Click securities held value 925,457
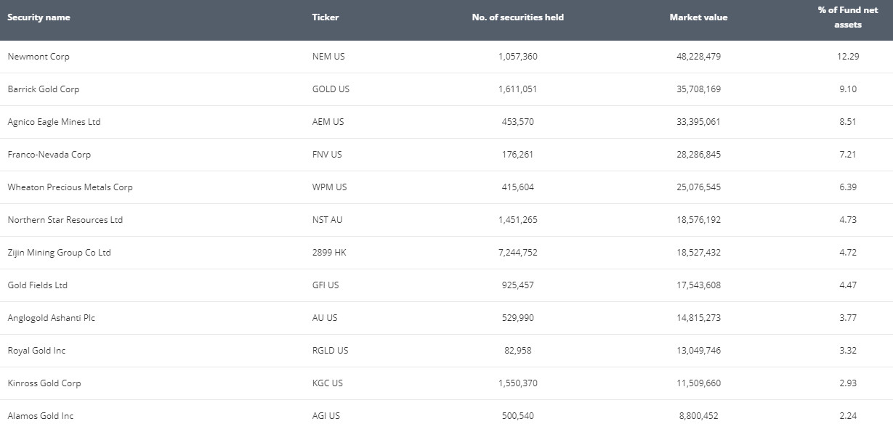Screen dimensions: 893x424 (518, 285)
